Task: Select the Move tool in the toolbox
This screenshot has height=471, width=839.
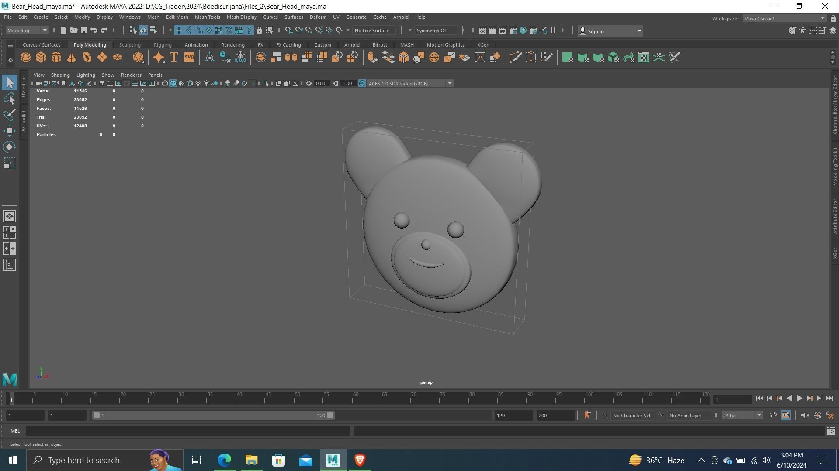Action: tap(10, 131)
